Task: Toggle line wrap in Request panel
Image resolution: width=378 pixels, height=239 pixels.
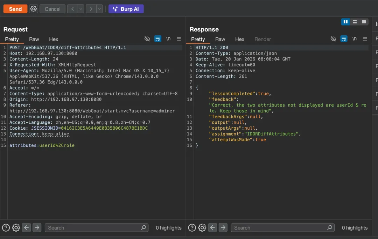Action: tap(157, 39)
